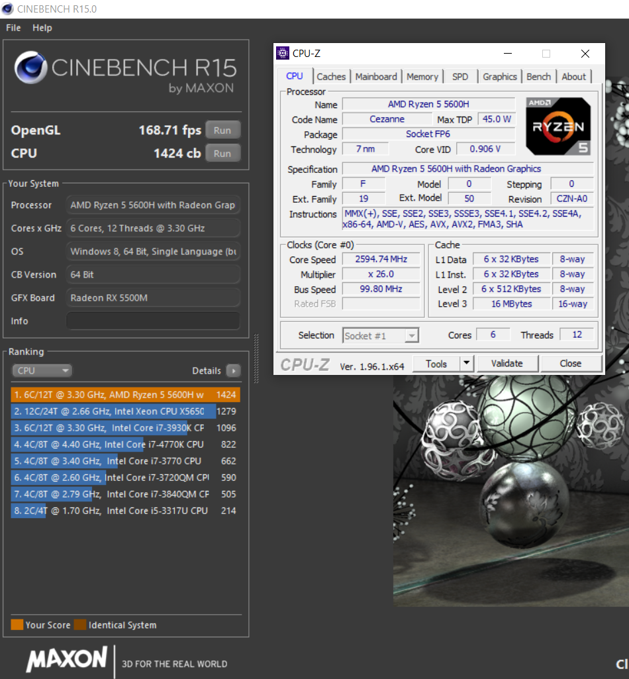Screen dimensions: 629x679
Task: Click the CPU-Z title bar icon
Action: [x=283, y=53]
